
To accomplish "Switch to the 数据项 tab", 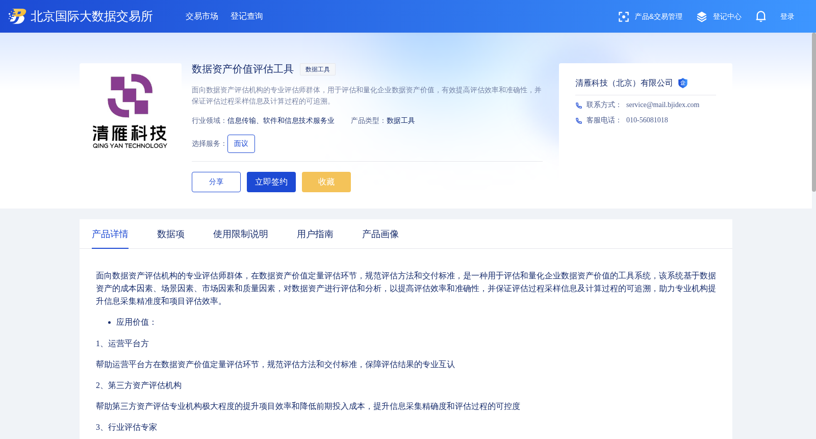I will click(x=171, y=234).
